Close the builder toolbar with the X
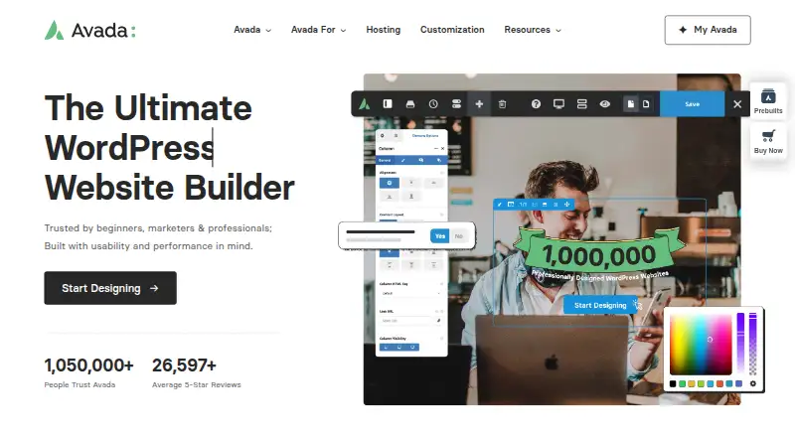This screenshot has height=437, width=795. click(737, 104)
